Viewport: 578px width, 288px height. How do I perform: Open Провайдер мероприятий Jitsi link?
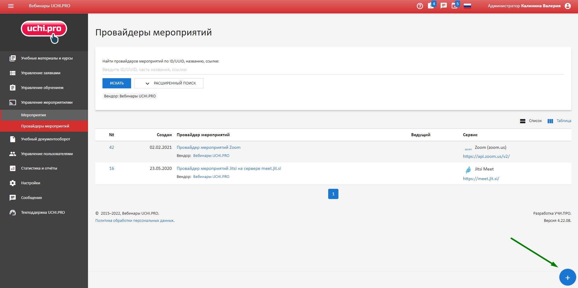tap(229, 168)
